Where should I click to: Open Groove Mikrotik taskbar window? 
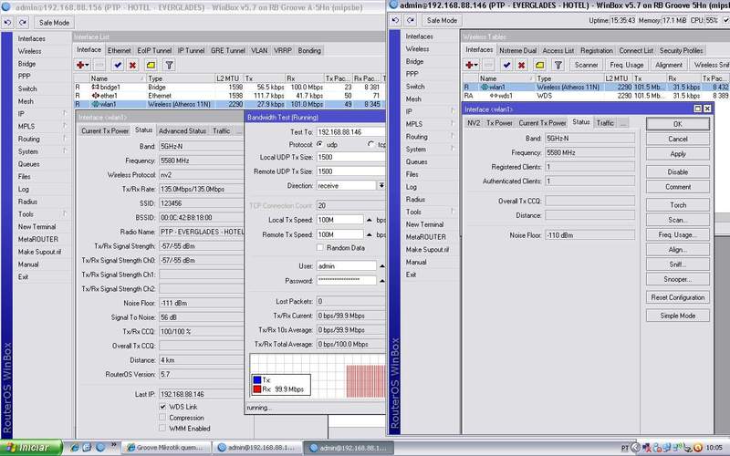coord(167,448)
